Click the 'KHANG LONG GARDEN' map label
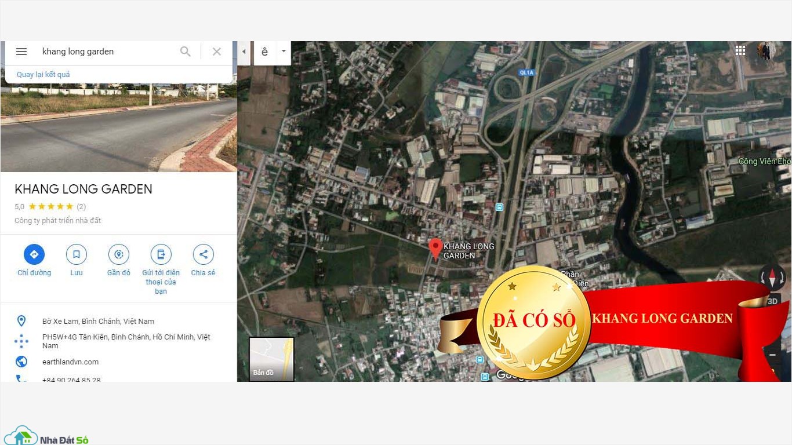 pos(469,251)
